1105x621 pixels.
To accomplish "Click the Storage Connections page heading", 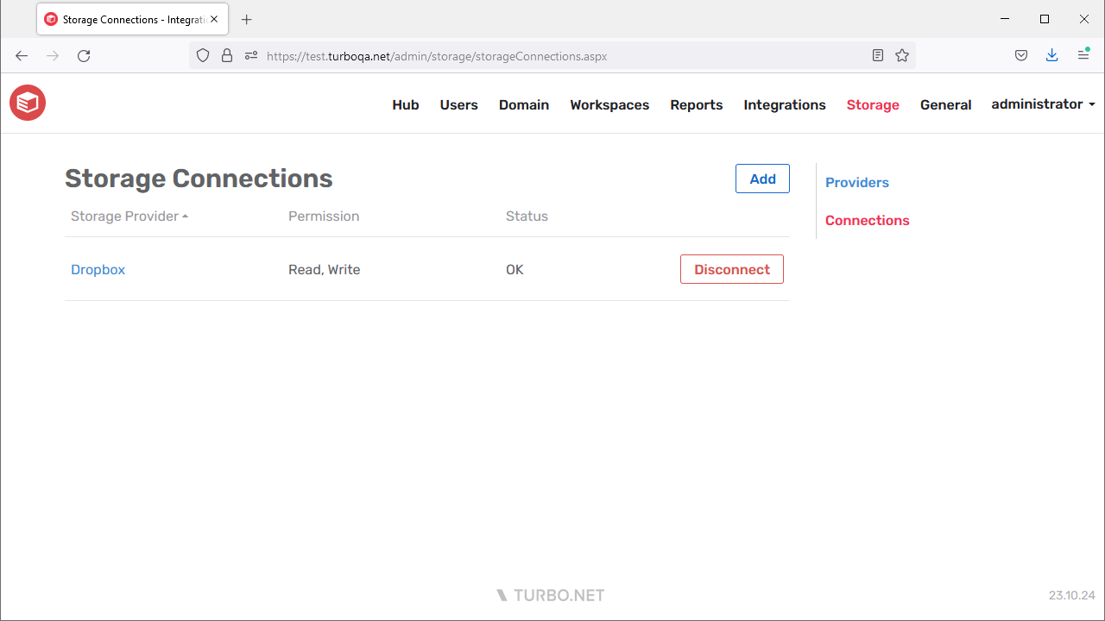I will [x=199, y=179].
